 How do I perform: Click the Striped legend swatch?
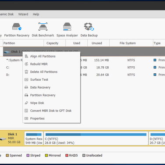click(x=28, y=155)
